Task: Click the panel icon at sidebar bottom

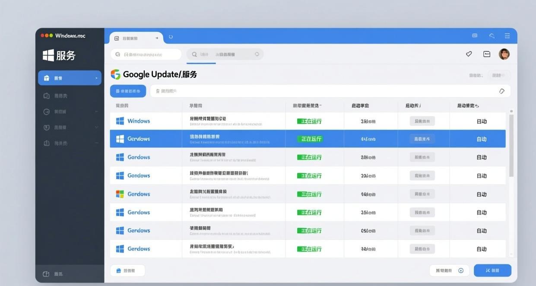Action: 46,274
